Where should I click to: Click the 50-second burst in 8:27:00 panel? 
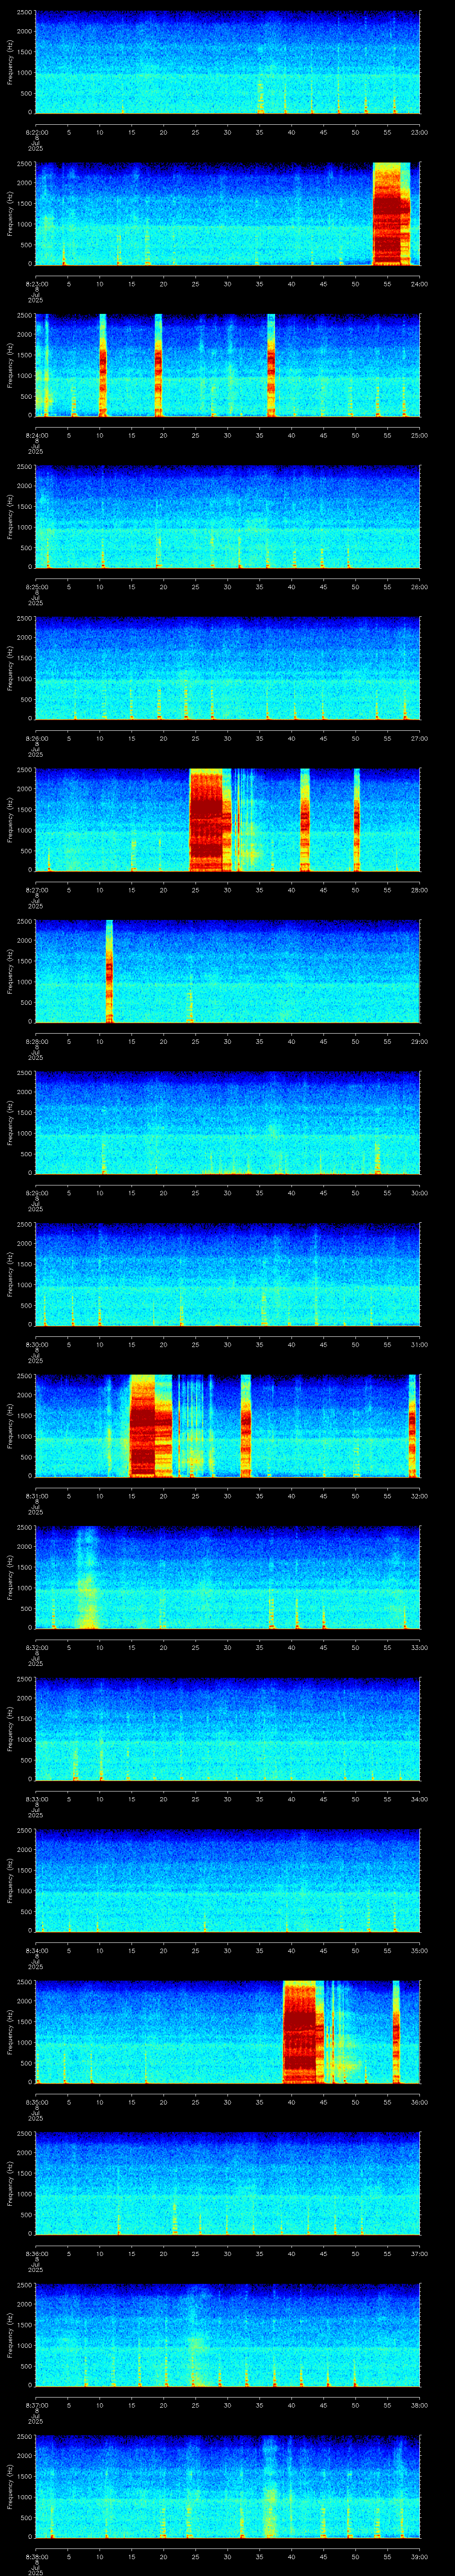[x=356, y=819]
